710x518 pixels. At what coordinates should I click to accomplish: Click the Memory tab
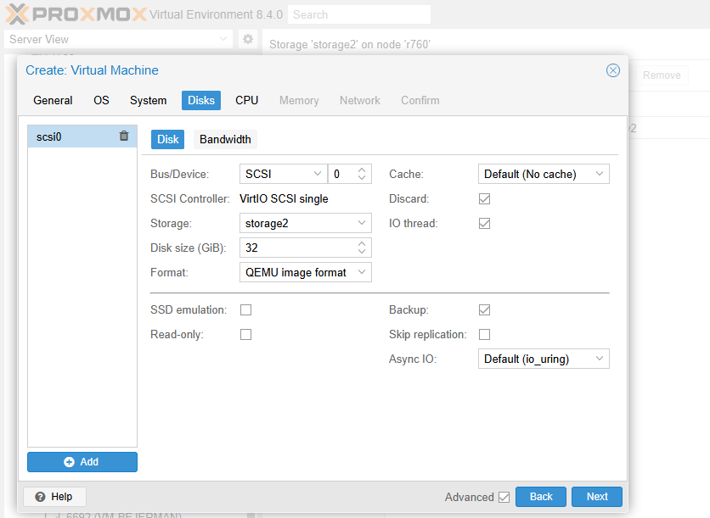(x=299, y=100)
